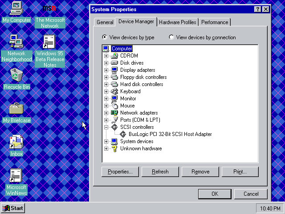Screen dimensions: 285x214
Task: Click the Display adapters monitor icon
Action: tap(114, 70)
